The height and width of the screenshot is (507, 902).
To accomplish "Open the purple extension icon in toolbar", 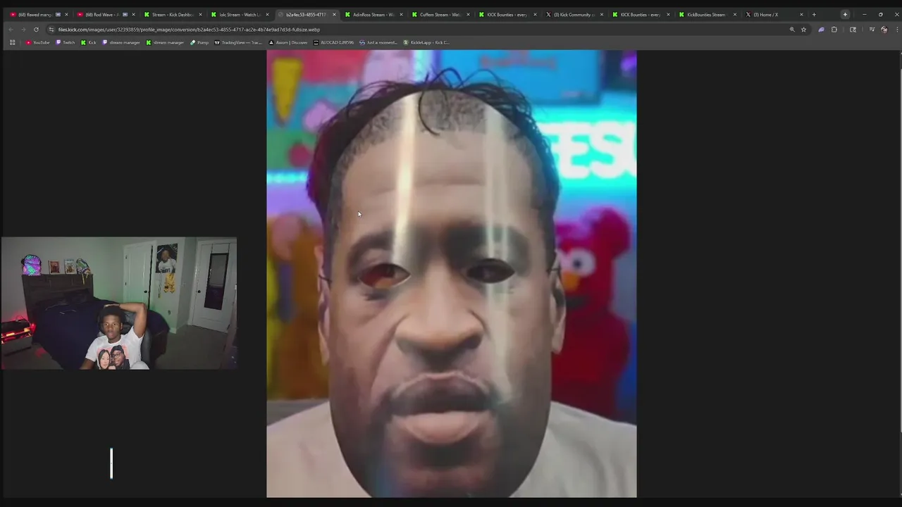I will (821, 30).
